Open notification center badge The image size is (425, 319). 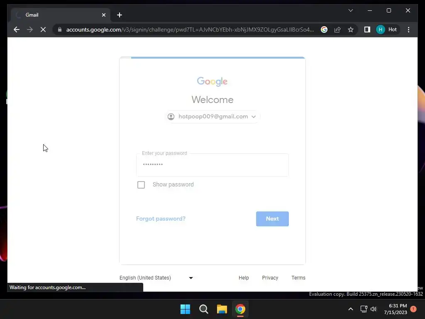click(x=413, y=309)
